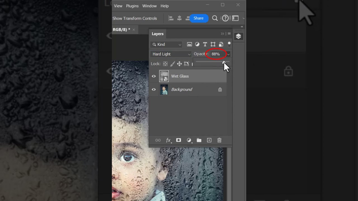
Task: Create new fill or adjustment layer
Action: 189,140
